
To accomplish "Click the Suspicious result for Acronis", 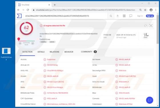I will click(x=51, y=59).
